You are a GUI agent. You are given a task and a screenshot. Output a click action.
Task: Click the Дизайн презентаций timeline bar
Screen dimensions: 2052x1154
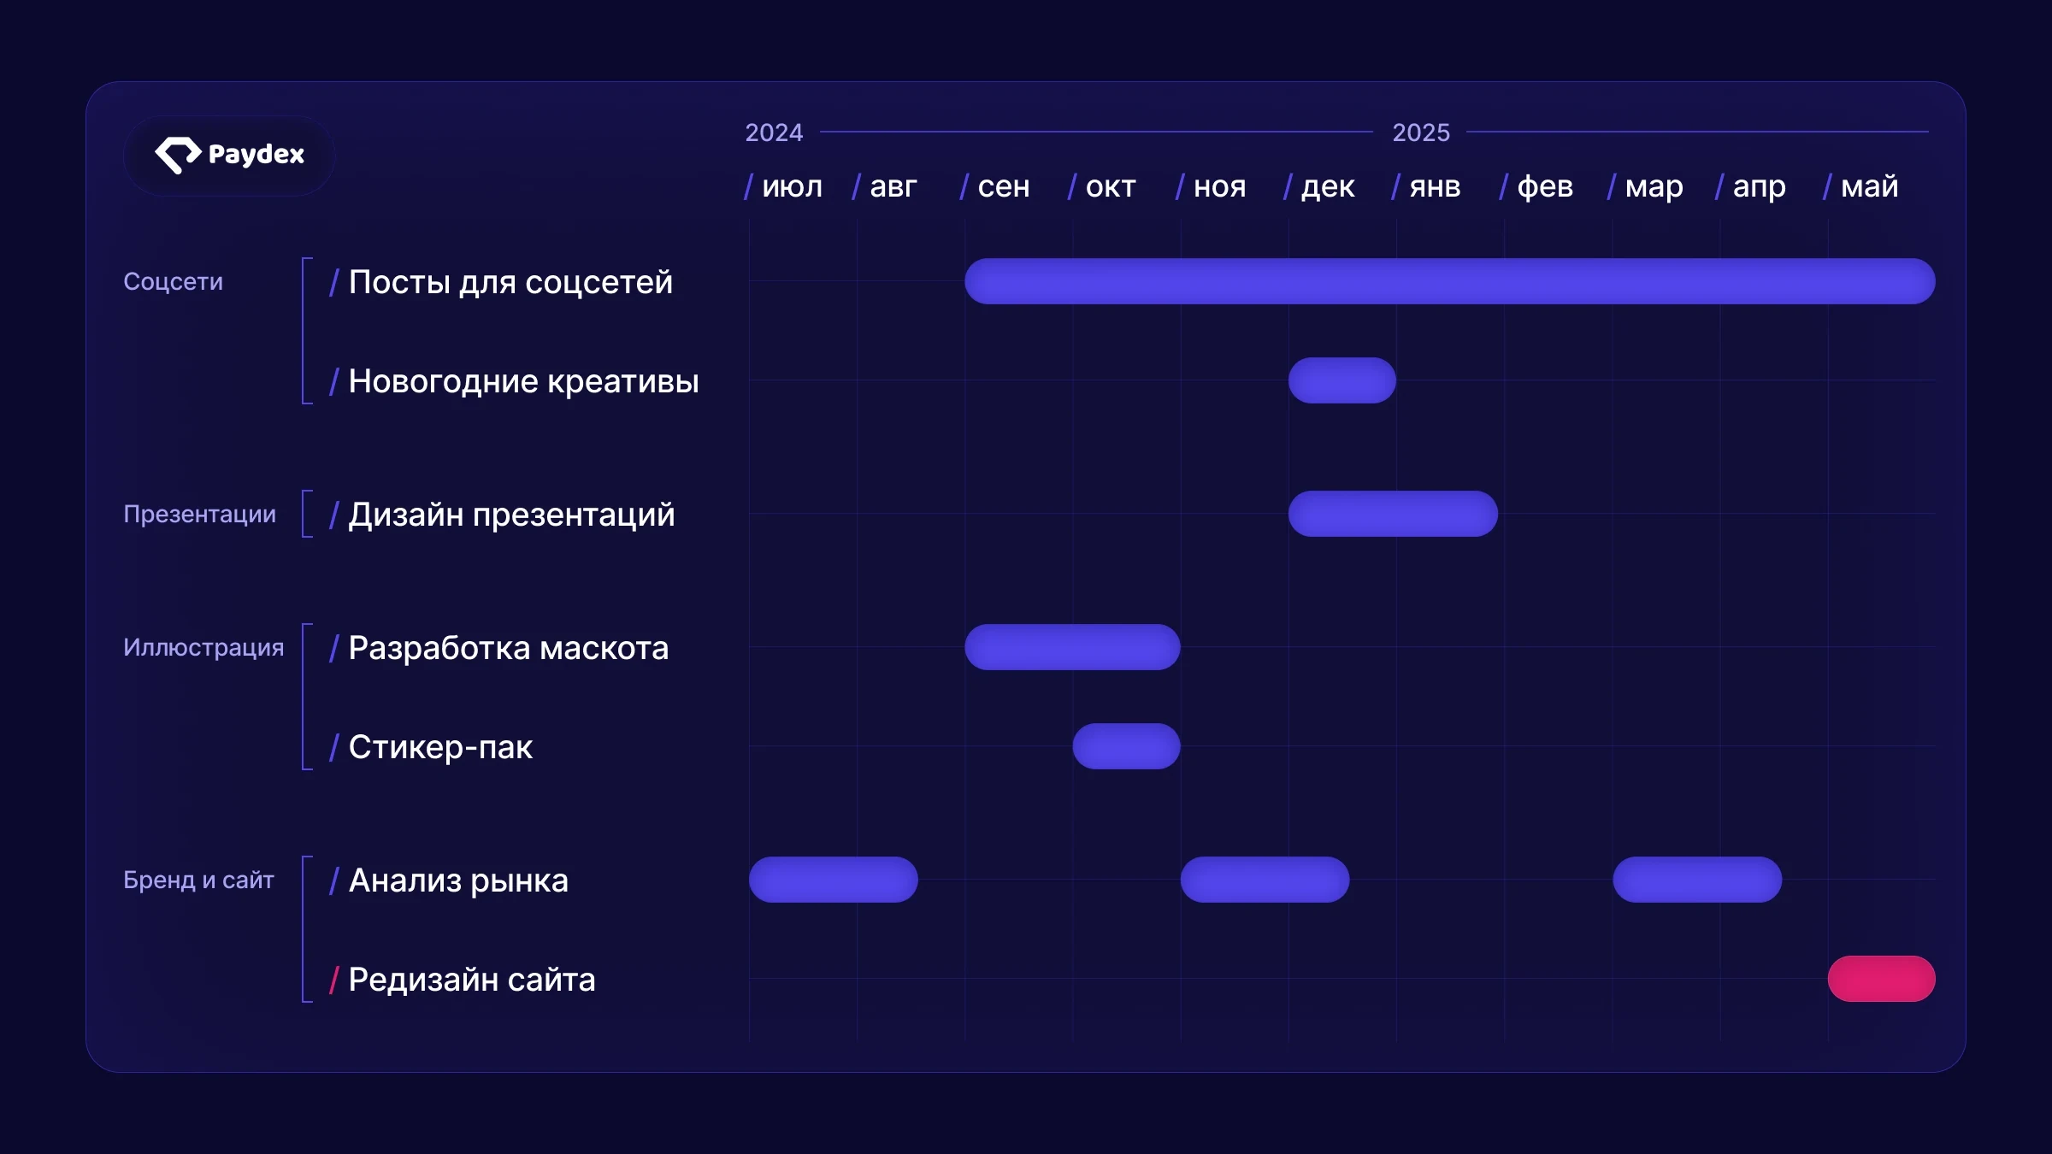tap(1393, 514)
